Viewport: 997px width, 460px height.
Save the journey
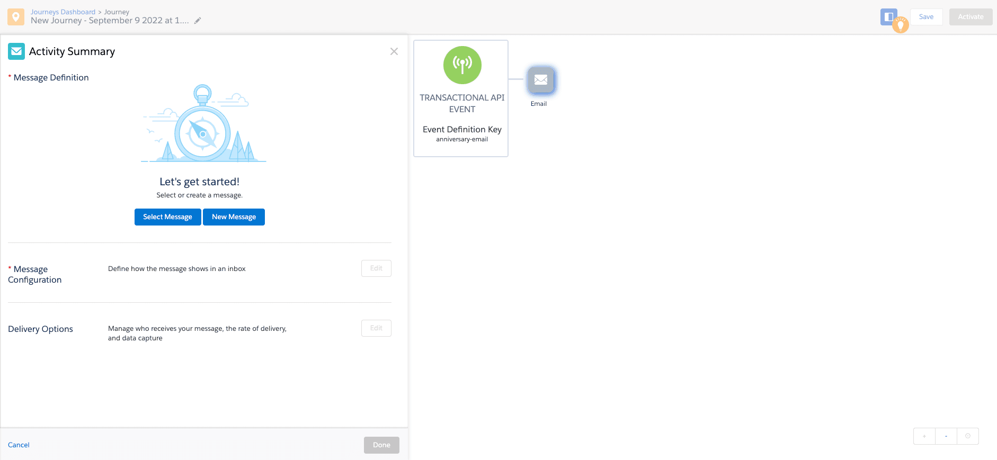tap(926, 17)
